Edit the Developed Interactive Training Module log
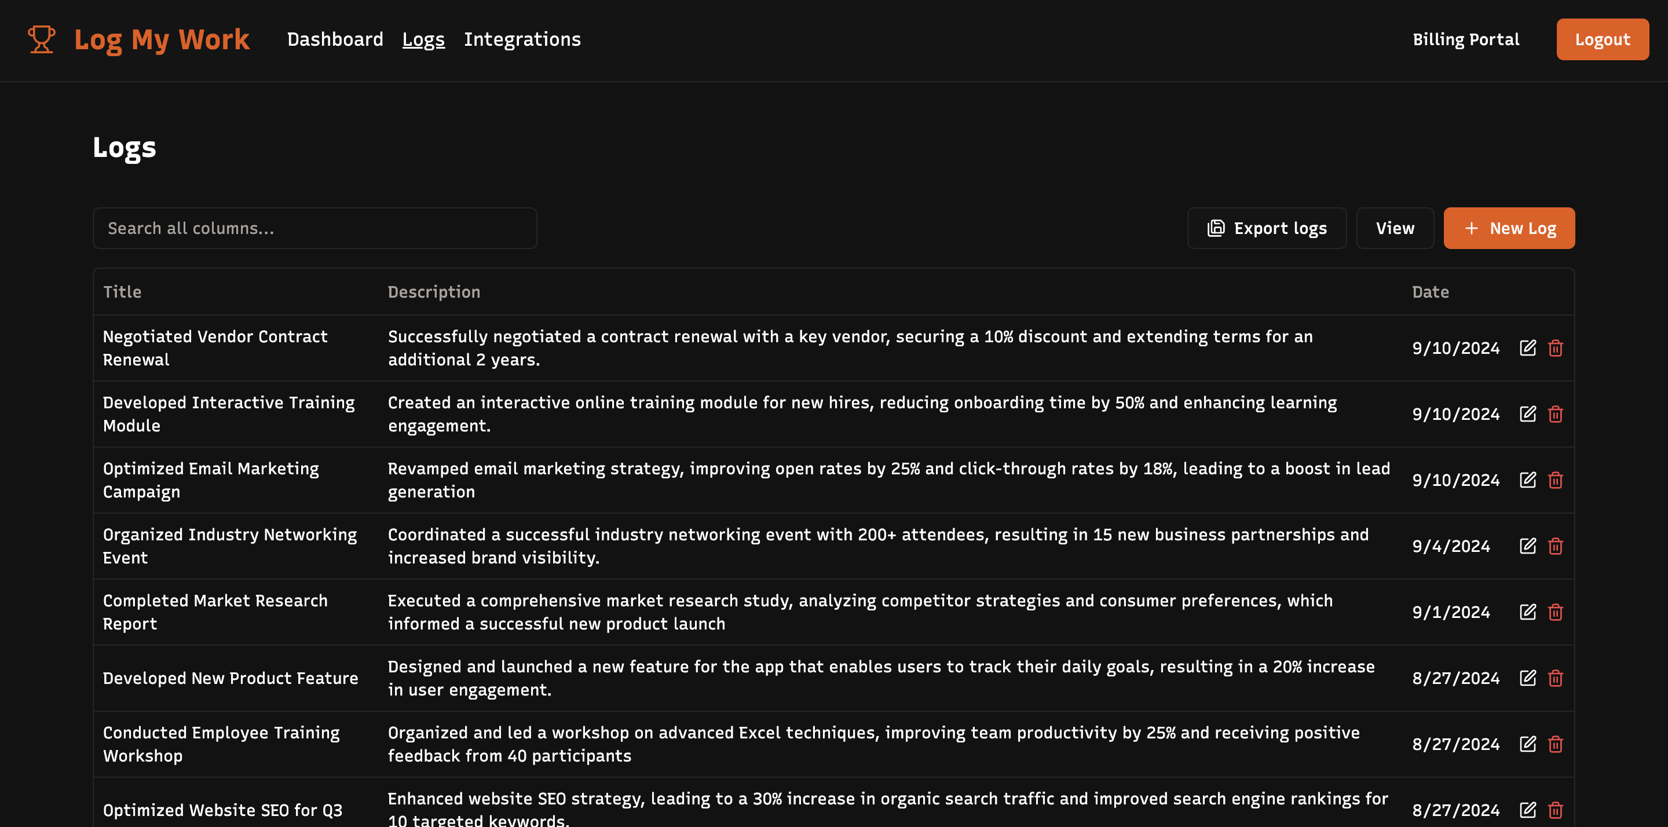The height and width of the screenshot is (827, 1668). 1527,414
